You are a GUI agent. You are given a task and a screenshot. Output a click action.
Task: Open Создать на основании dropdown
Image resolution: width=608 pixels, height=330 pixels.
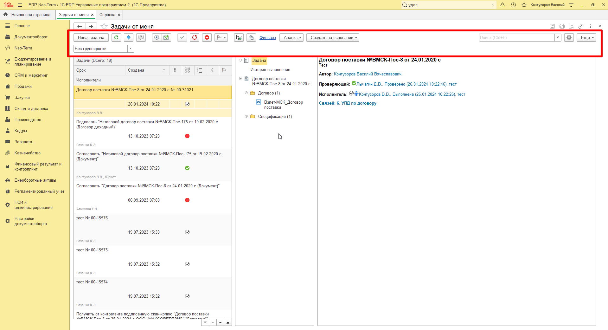[x=333, y=37]
